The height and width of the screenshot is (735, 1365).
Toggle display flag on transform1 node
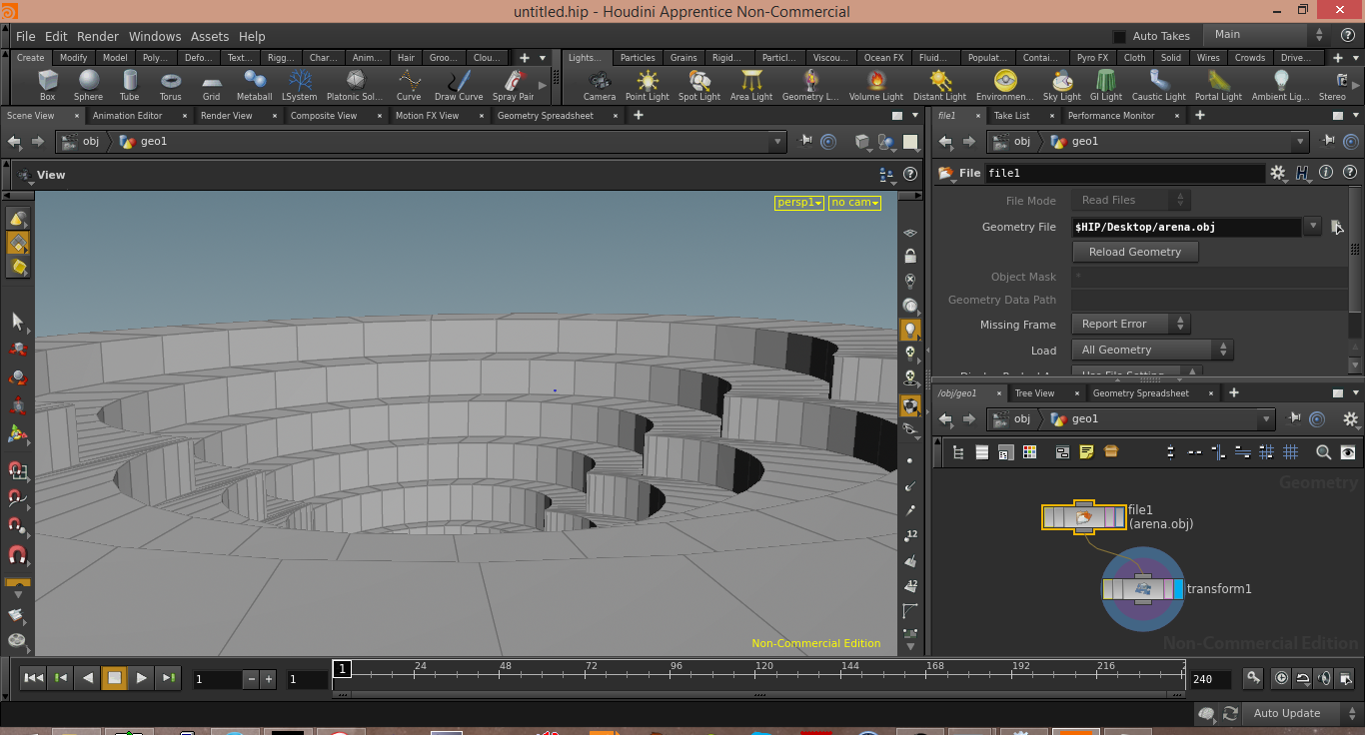click(1178, 589)
